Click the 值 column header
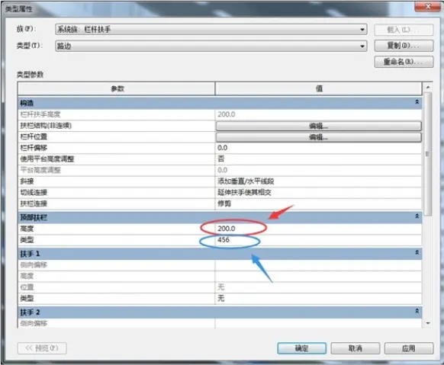This screenshot has width=444, height=365. tap(319, 89)
